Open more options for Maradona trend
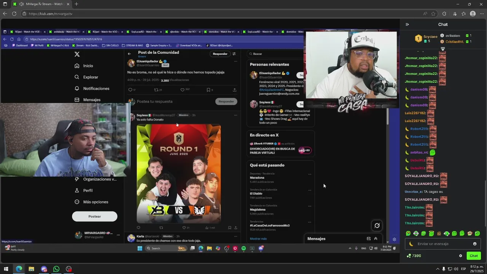 310,174
